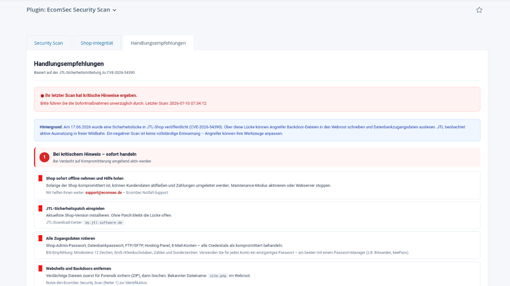Select the 'JTL-Sicherheitspatch einspielen' title

click(x=75, y=208)
